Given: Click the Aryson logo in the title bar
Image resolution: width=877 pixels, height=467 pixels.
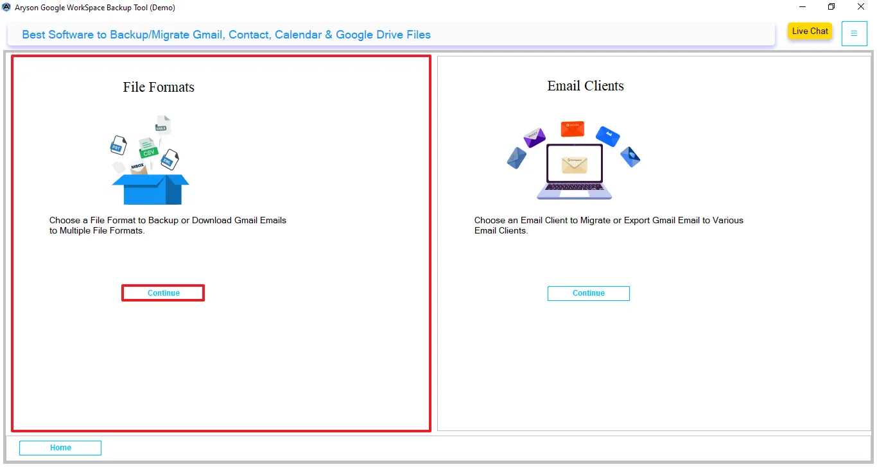Looking at the screenshot, I should click(x=6, y=7).
